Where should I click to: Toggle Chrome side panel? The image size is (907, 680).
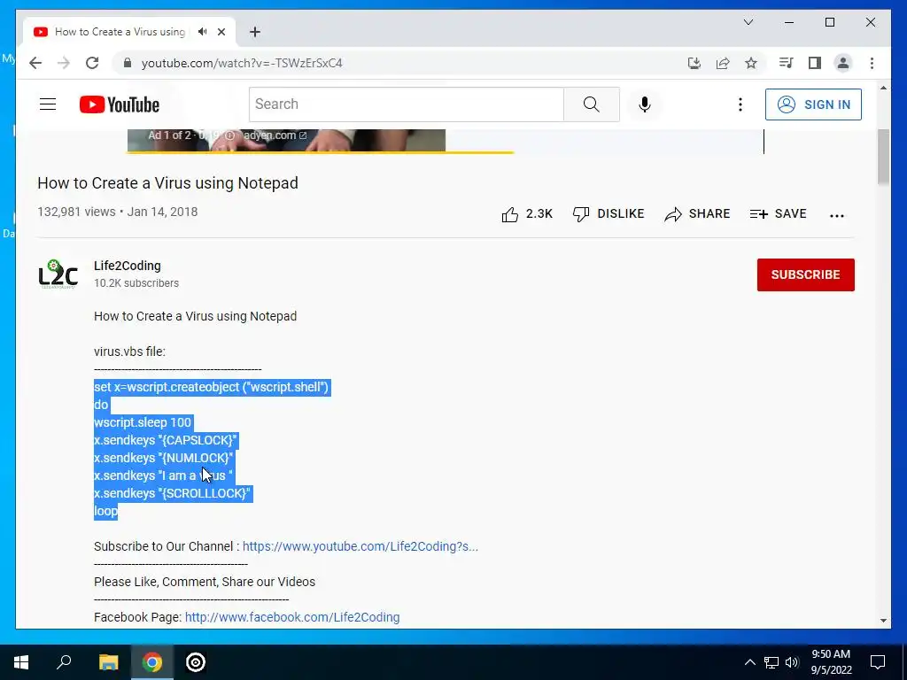click(x=815, y=63)
